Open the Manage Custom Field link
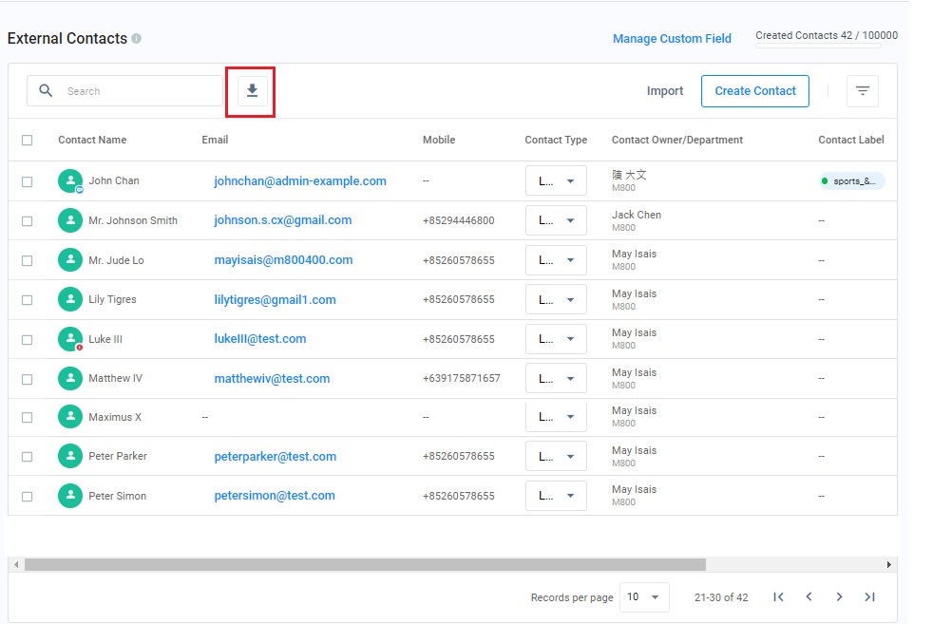This screenshot has height=624, width=933. click(672, 39)
